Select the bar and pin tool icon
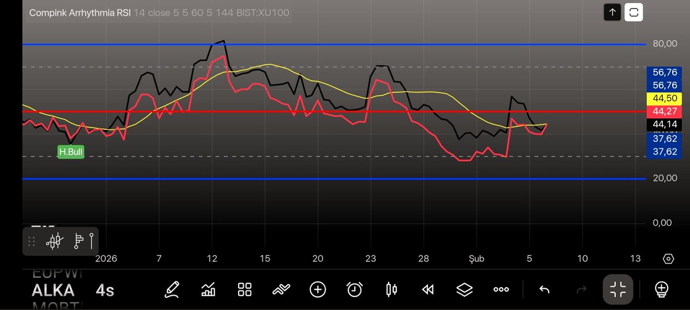 84,241
